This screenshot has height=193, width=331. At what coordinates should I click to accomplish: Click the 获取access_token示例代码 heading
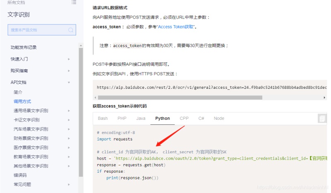coord(120,106)
